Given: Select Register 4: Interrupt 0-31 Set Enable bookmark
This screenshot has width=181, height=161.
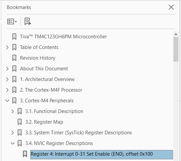Looking at the screenshot, I should pos(101,155).
